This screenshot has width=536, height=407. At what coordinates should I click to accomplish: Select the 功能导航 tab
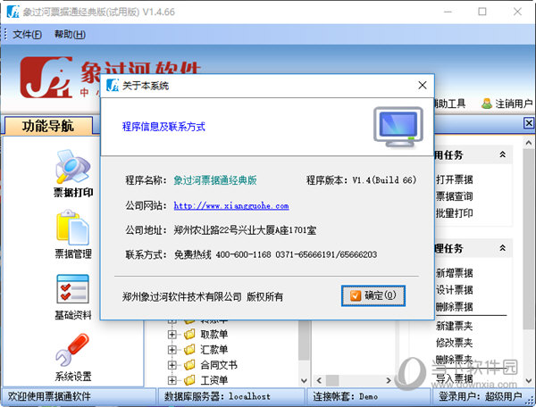48,126
